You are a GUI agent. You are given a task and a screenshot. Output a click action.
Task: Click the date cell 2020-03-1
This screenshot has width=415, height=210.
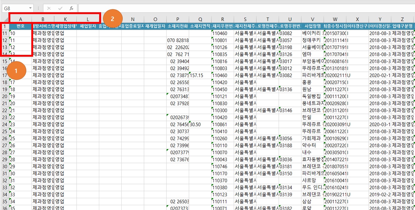380,124
